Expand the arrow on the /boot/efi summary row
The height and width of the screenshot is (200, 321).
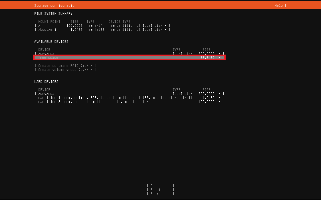pos(166,30)
